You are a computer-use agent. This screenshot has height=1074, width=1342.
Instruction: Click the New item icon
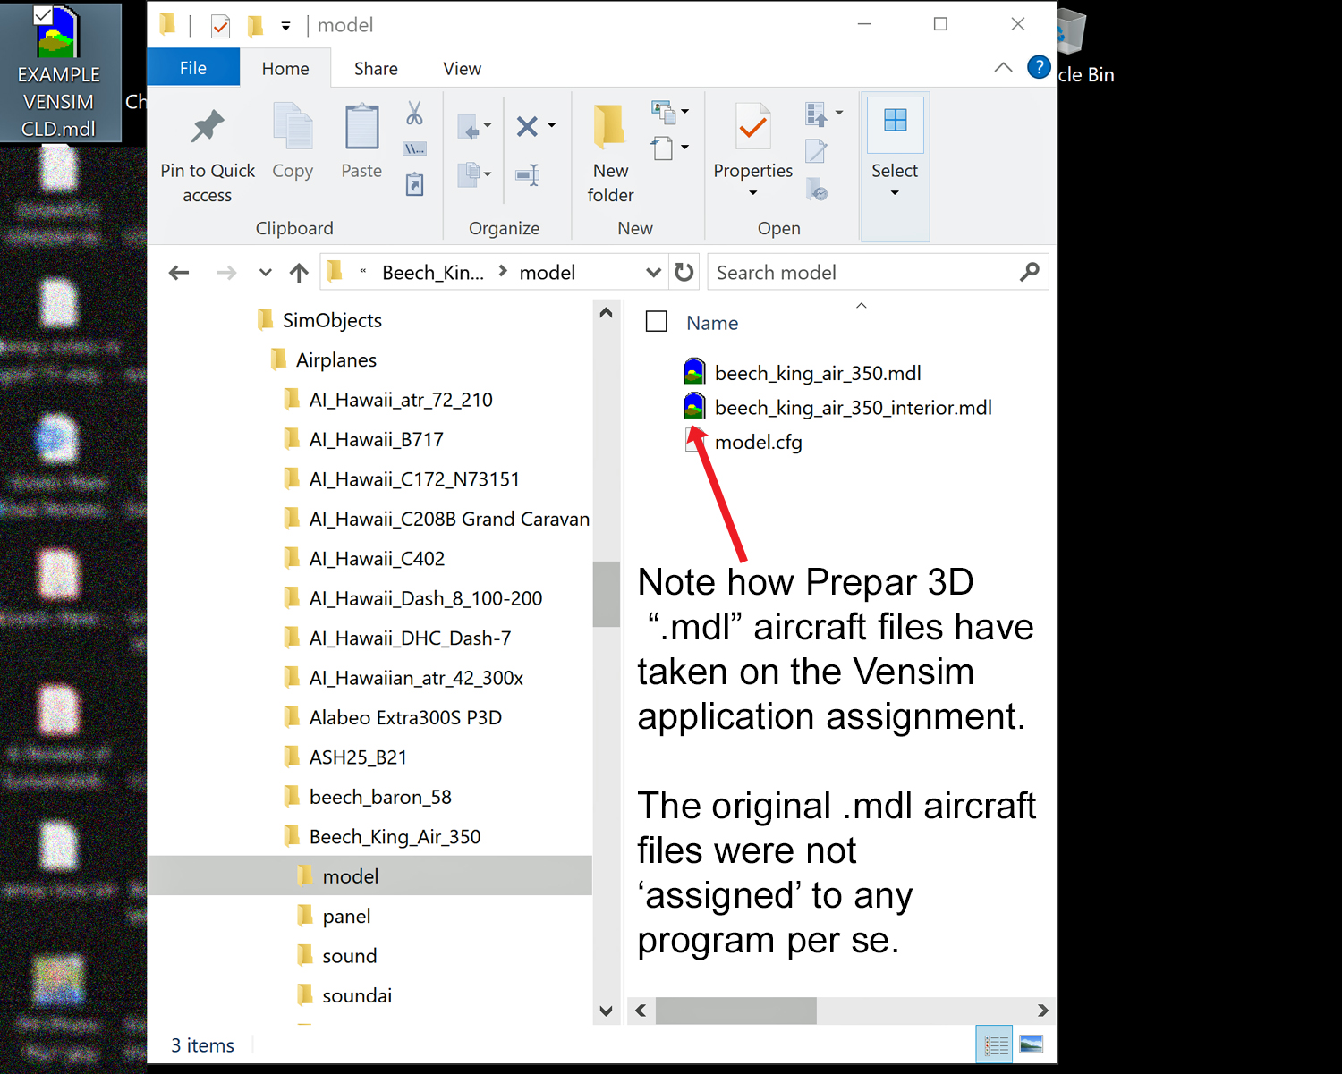pyautogui.click(x=663, y=112)
